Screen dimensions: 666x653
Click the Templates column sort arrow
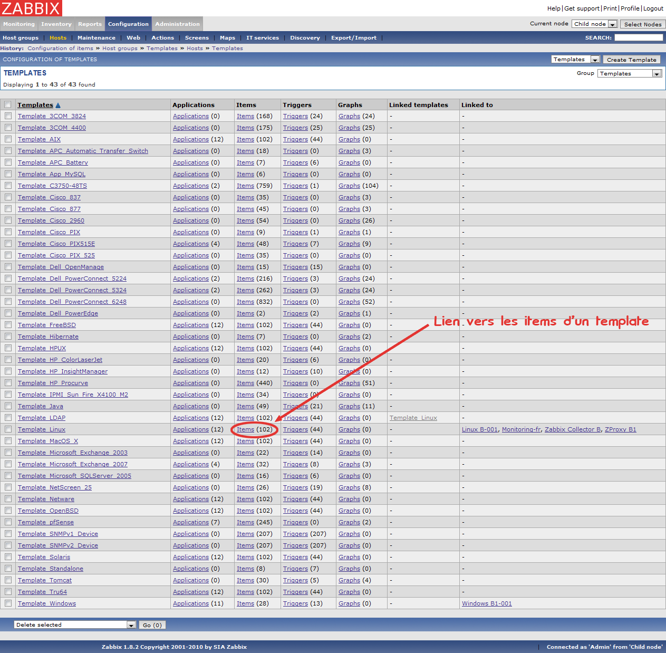[x=58, y=105]
